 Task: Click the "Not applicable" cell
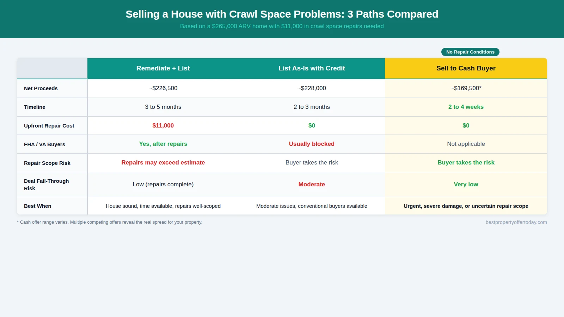coord(466,144)
